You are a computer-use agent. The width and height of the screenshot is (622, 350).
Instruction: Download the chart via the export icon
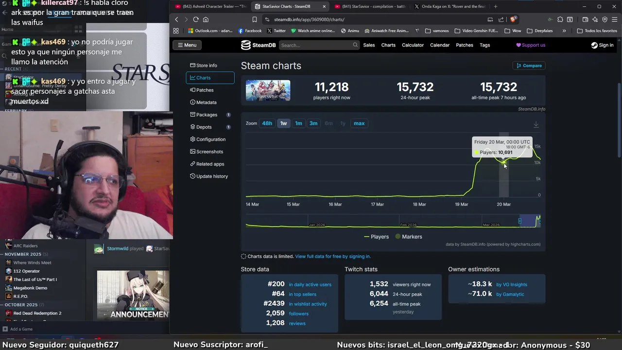(x=536, y=124)
